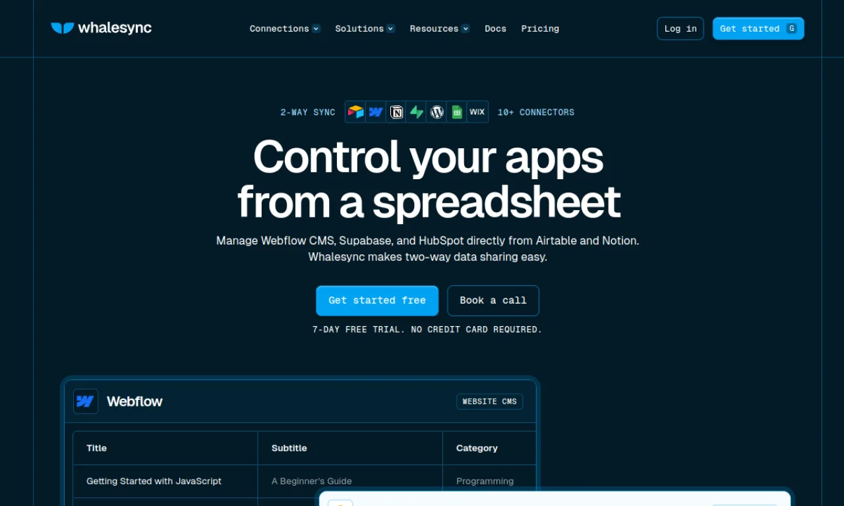Select the Wix connector icon

(477, 112)
